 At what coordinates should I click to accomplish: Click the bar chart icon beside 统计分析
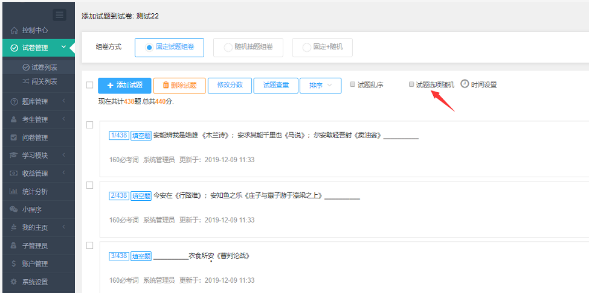pos(14,192)
